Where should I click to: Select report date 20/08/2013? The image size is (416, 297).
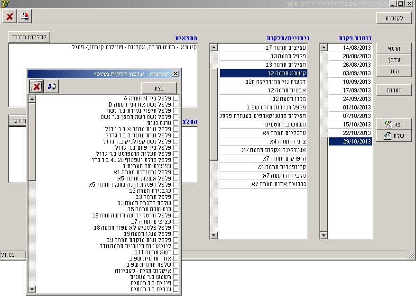350,56
